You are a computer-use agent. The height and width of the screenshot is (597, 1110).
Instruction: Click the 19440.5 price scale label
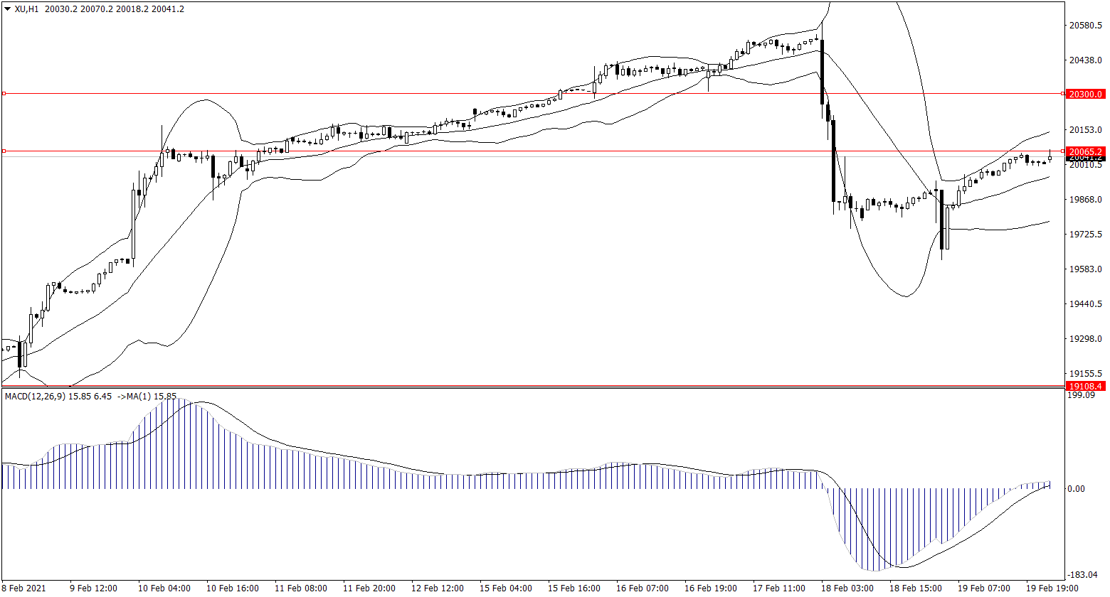(1085, 304)
